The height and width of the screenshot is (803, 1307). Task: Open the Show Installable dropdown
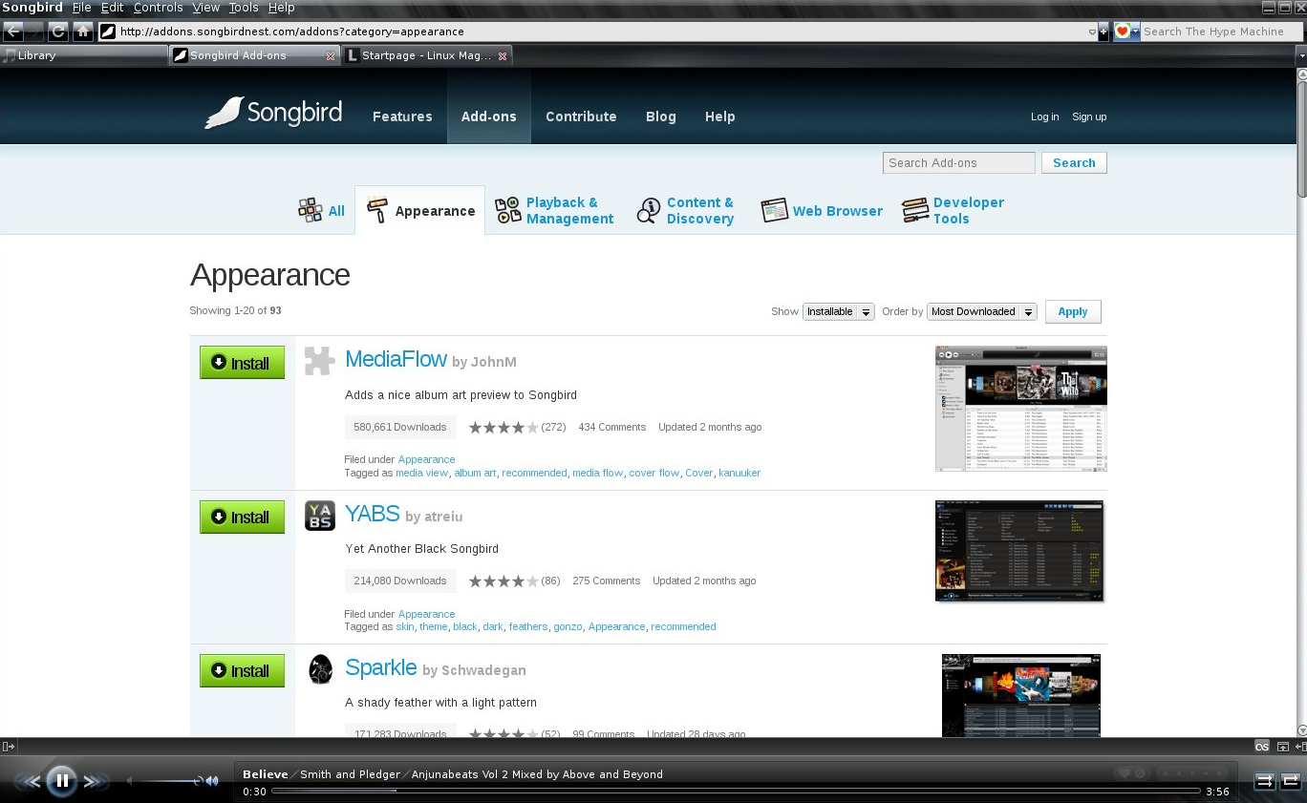(x=838, y=311)
